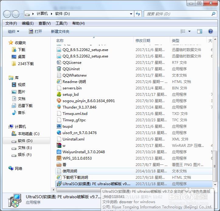Sort by the 类型 column header
This screenshot has width=220, height=211.
[176, 41]
